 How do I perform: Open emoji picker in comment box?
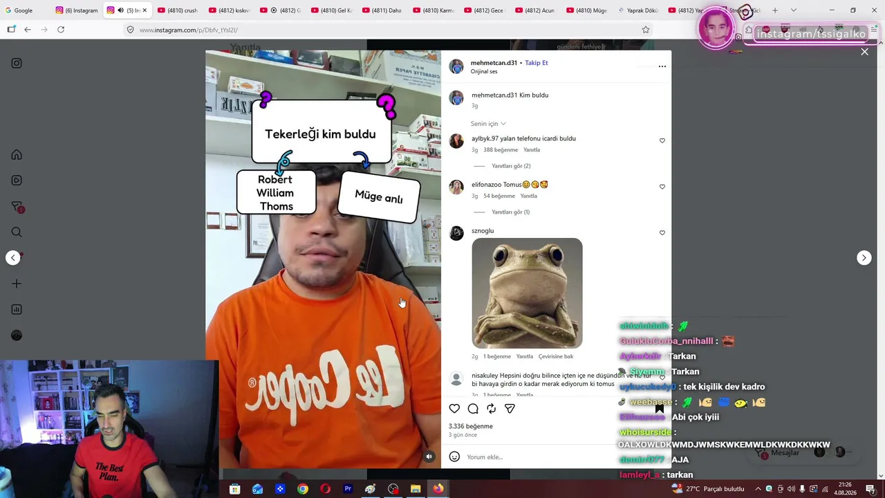click(454, 456)
